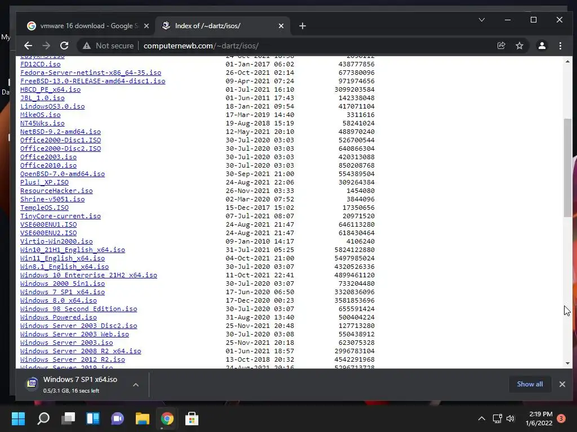Screen dimensions: 577x432
Task: Click Windows_10_Enterprise_21H2_x64.iso link
Action: pyautogui.click(x=88, y=276)
